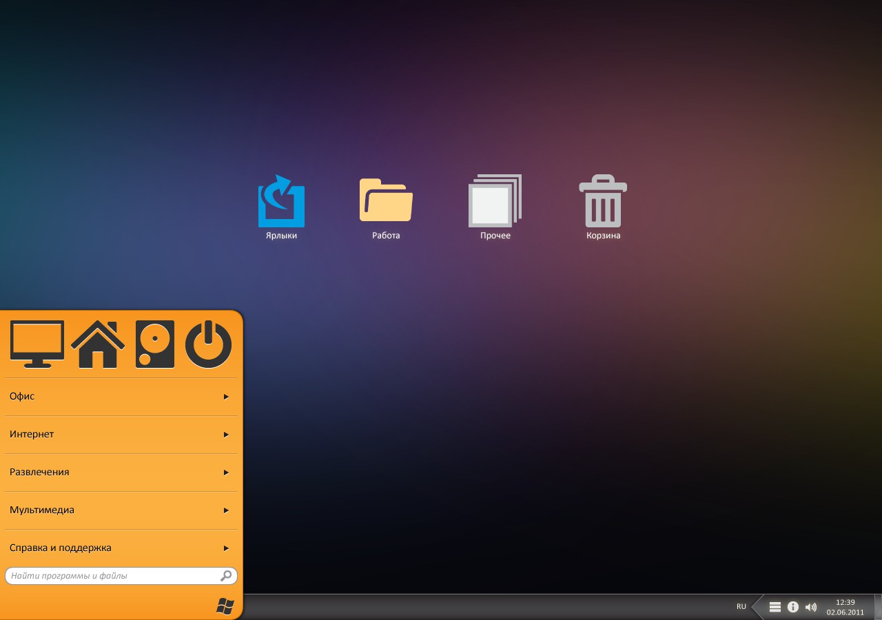Switch the RU input language indicator
882x620 pixels.
(741, 607)
